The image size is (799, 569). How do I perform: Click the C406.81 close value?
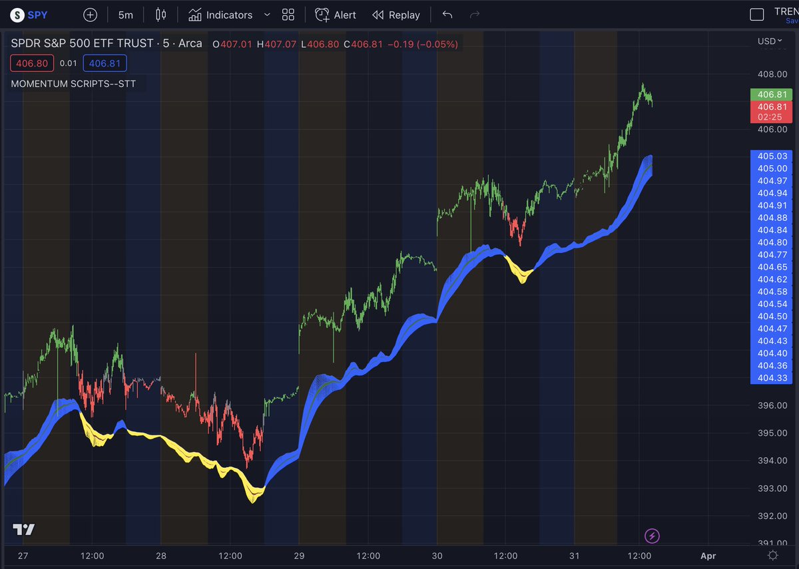[364, 45]
